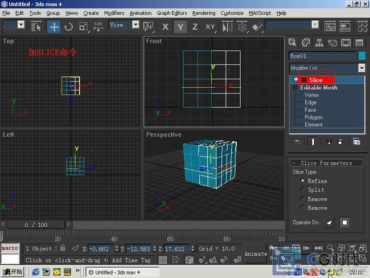This screenshot has height=278, width=370.
Task: Select the Face sub-object level
Action: tap(310, 110)
